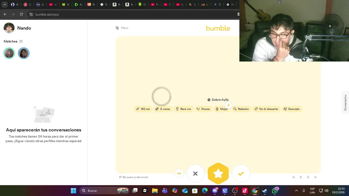Click the Mujer gender badge
Screen dimensions: 349x196
click(x=222, y=109)
